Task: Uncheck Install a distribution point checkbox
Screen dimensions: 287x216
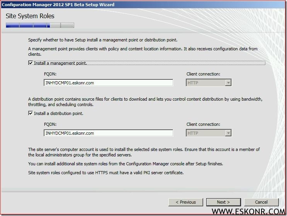Action: pos(31,113)
